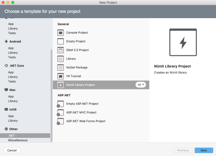This screenshot has height=156, width=216.
Task: Select the ASP.NET Web Forms Project icon
Action: 60,122
